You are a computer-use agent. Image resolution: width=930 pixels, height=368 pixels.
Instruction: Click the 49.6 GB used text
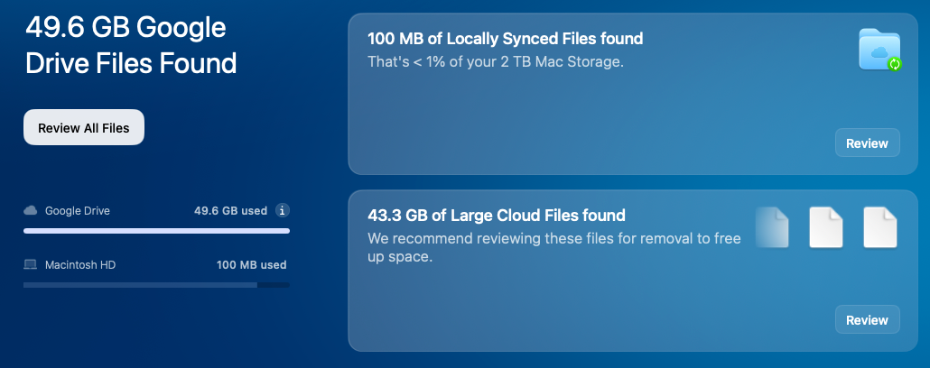point(231,210)
